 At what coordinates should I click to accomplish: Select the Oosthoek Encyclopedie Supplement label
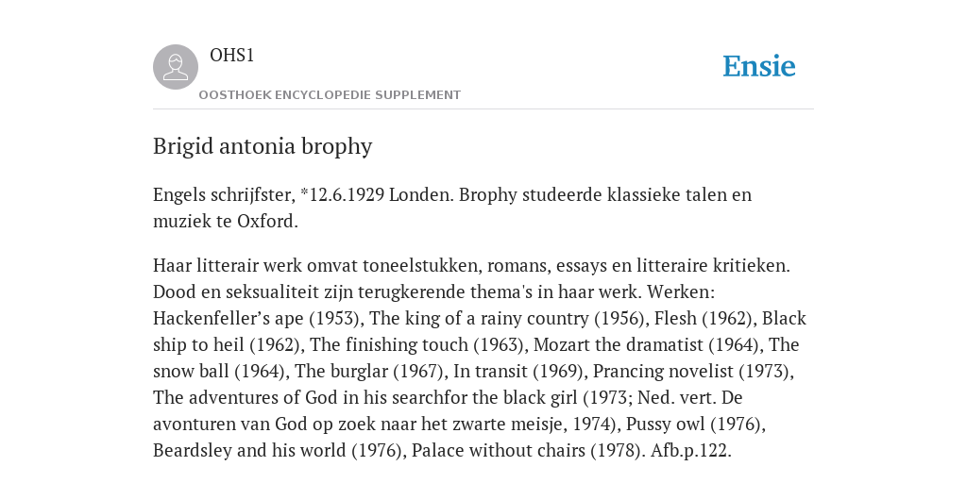(330, 95)
